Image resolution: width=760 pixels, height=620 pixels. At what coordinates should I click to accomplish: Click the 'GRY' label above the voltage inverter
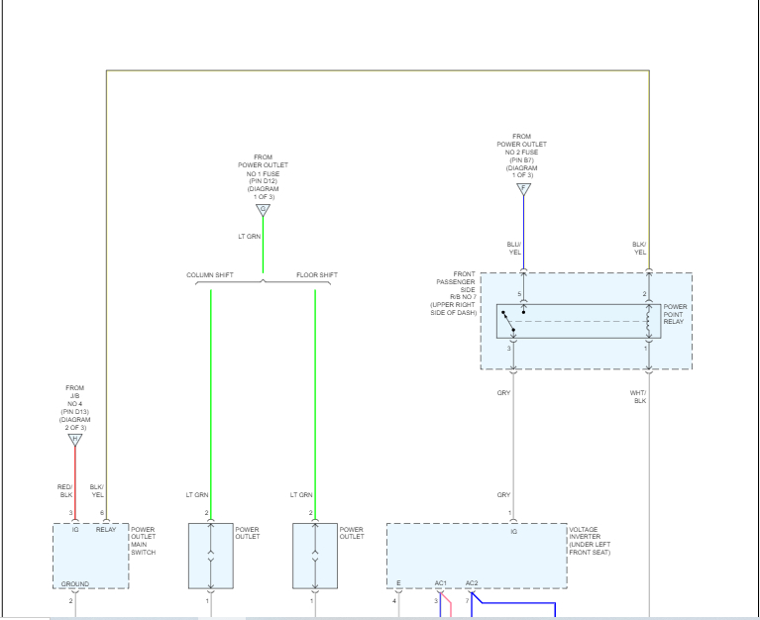pyautogui.click(x=503, y=494)
